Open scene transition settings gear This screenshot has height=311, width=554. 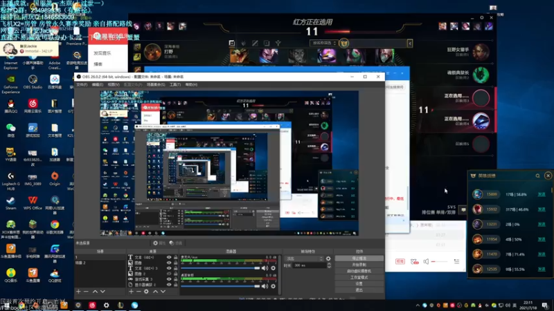point(328,258)
